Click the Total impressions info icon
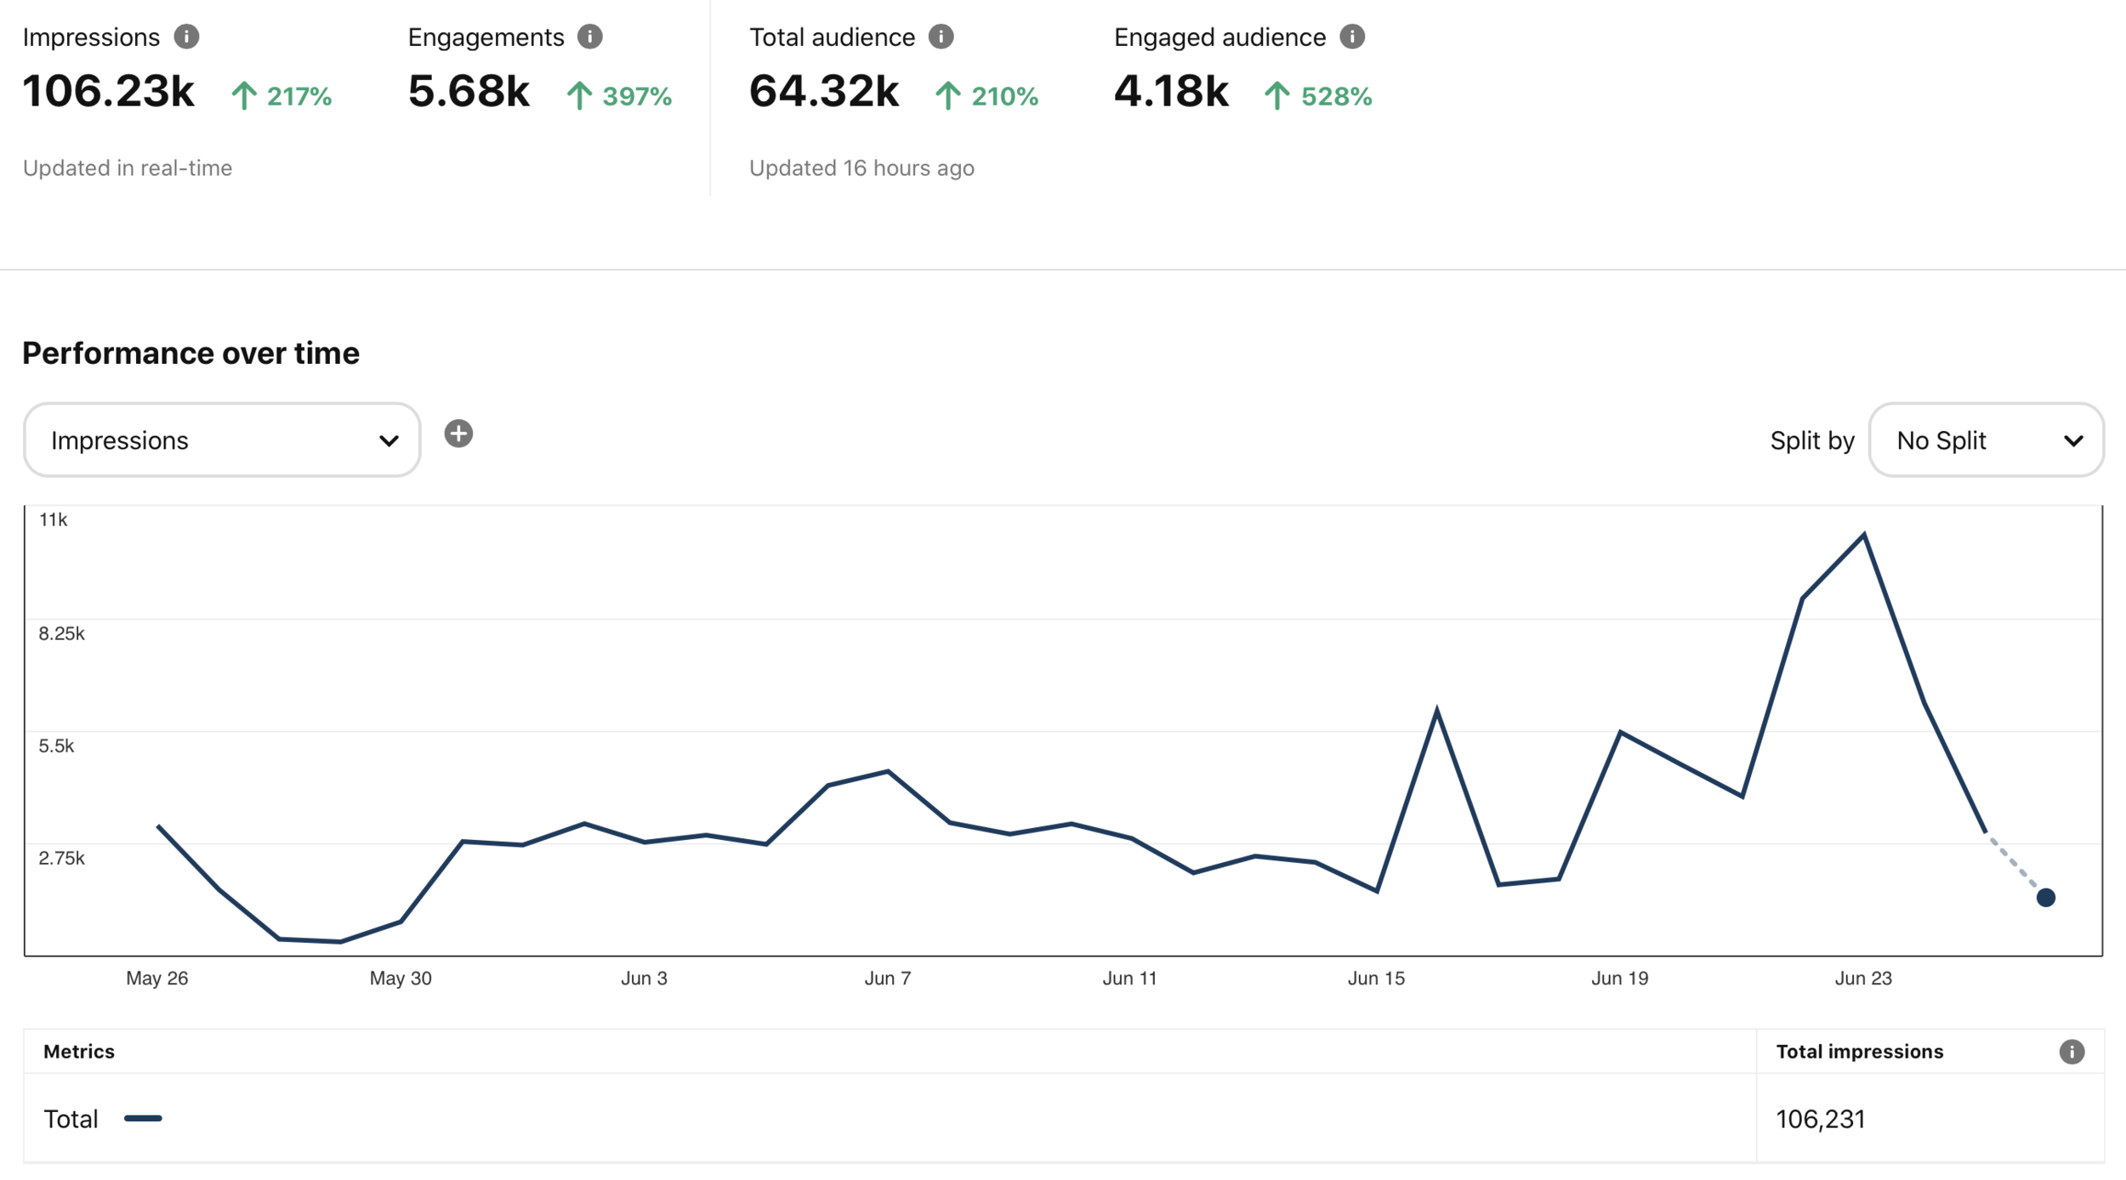 pyautogui.click(x=2072, y=1052)
